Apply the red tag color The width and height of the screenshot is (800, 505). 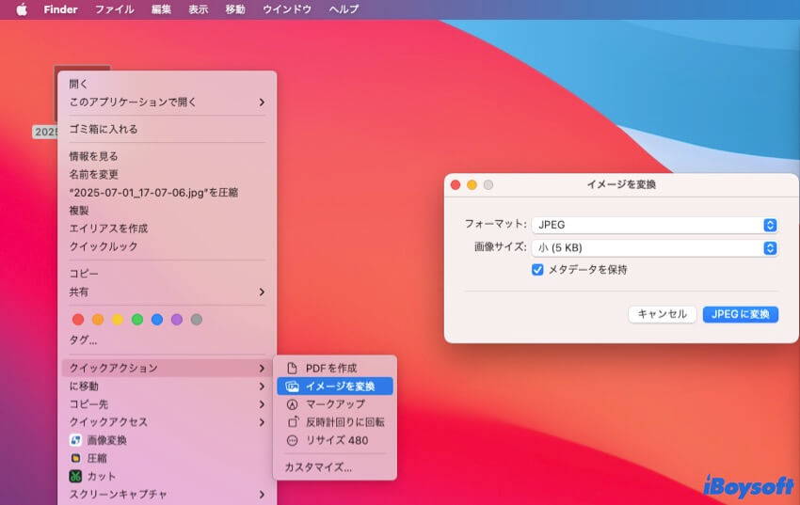[x=78, y=320]
